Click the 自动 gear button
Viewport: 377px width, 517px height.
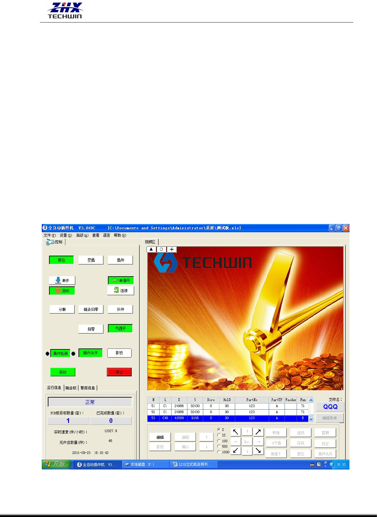pyautogui.click(x=62, y=290)
